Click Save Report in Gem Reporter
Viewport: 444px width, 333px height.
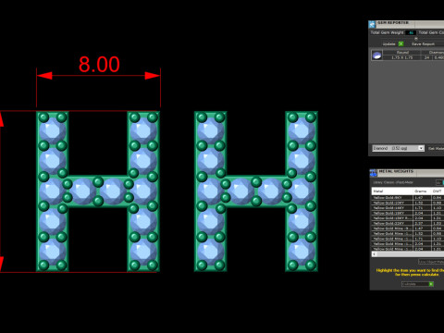[x=423, y=43]
